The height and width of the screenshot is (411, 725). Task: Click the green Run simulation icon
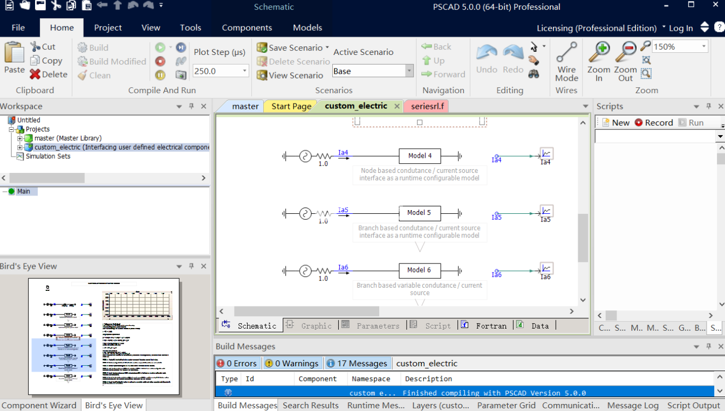(160, 47)
